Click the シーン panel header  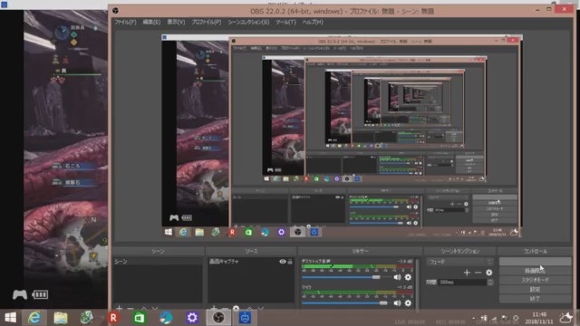(158, 252)
